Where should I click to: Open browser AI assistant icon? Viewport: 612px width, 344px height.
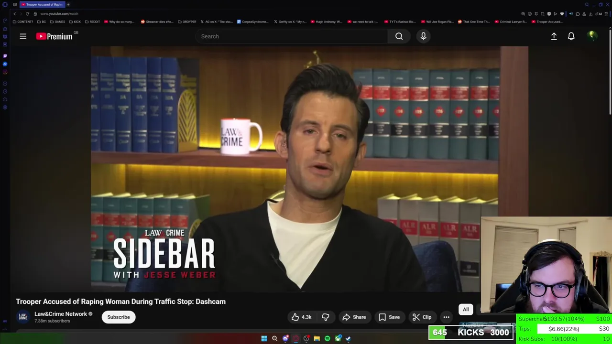599,14
